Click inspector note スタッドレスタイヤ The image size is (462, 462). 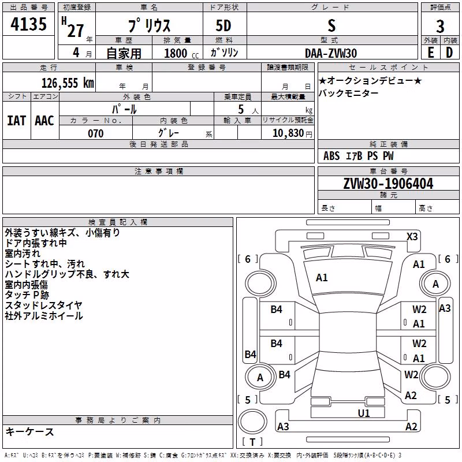tap(44, 305)
